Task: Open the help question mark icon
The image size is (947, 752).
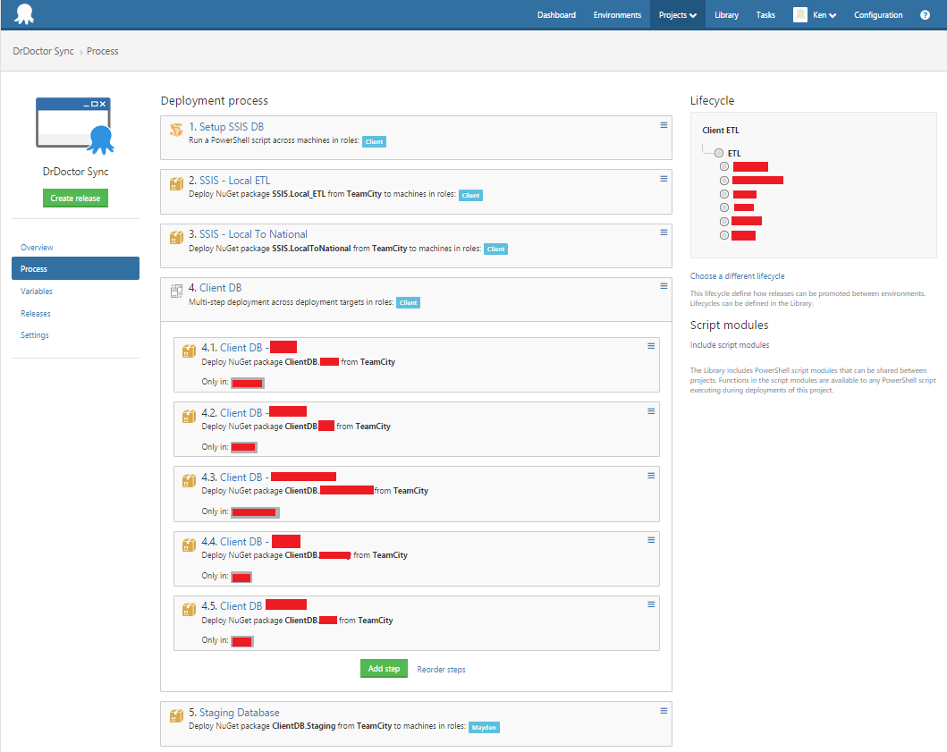Action: (x=926, y=15)
